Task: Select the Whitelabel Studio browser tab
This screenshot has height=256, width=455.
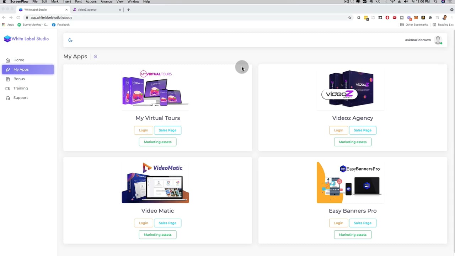Action: 43,10
